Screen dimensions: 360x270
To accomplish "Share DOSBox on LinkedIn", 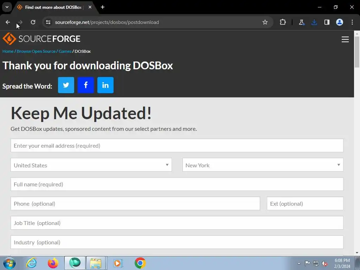I will click(x=105, y=85).
